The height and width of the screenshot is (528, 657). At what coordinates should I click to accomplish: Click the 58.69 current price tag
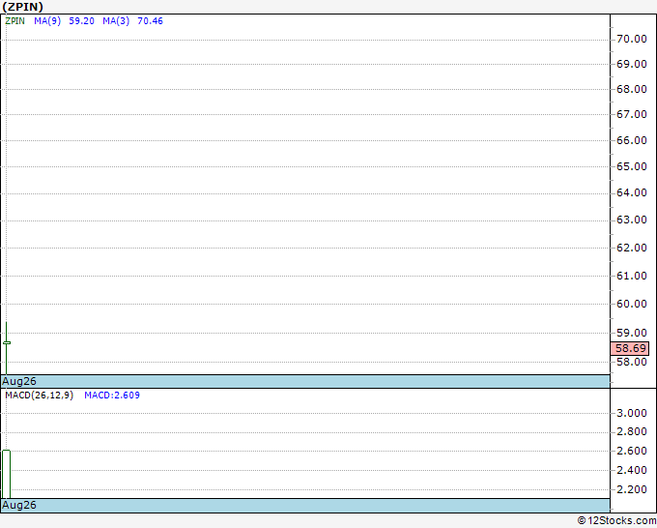pos(630,348)
